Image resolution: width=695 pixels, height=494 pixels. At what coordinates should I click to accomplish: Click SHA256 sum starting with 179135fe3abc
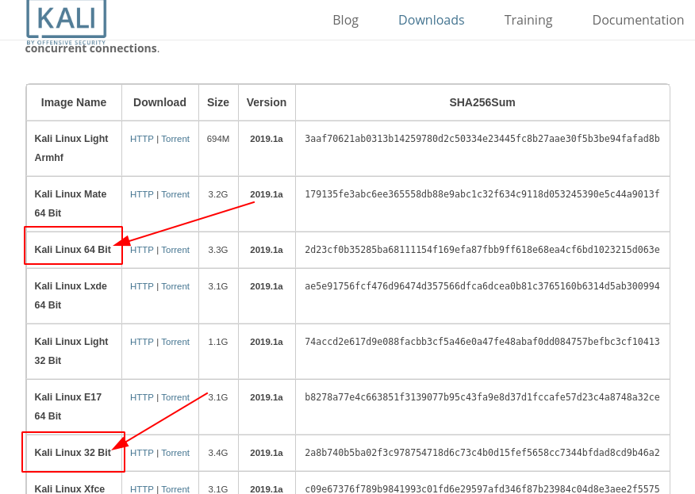(x=482, y=194)
